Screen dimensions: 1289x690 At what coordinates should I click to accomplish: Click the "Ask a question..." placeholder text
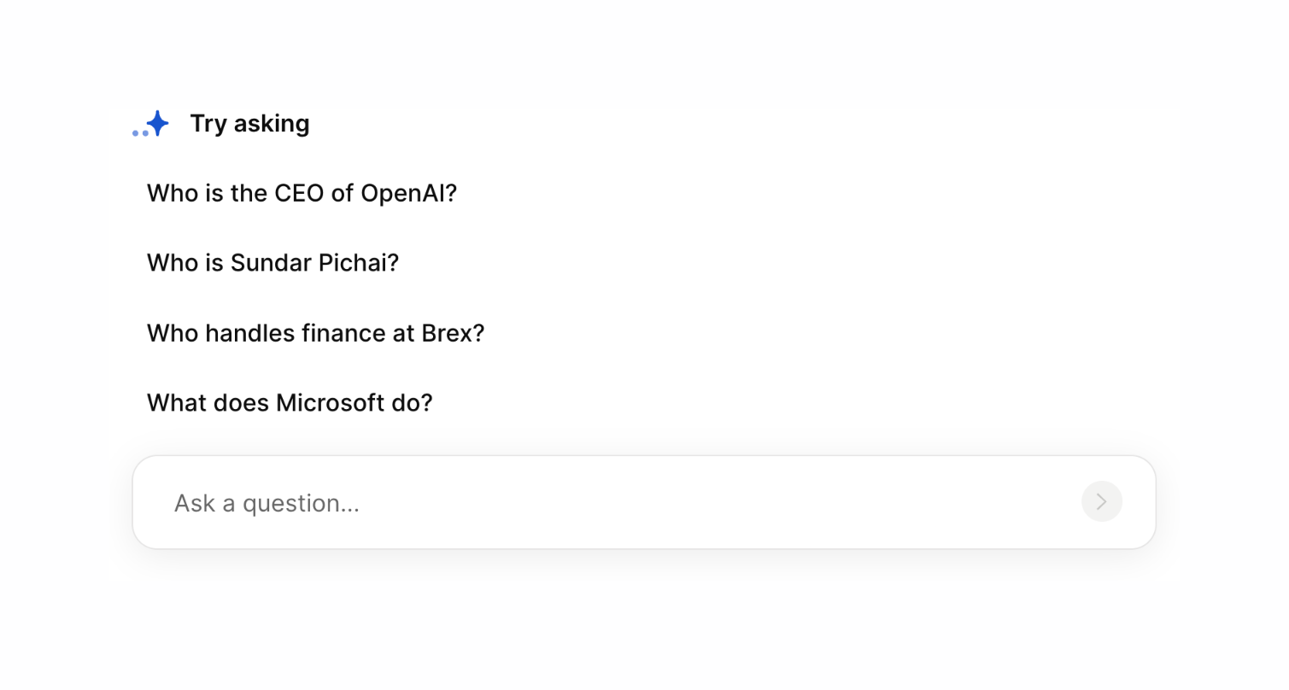click(x=267, y=503)
